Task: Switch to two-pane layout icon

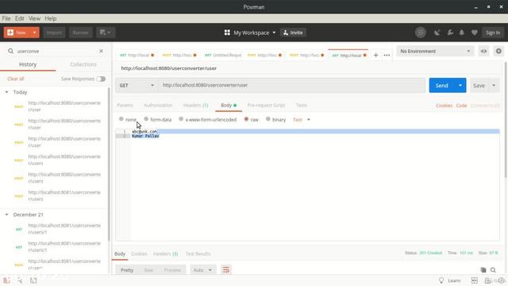Action: (475, 280)
